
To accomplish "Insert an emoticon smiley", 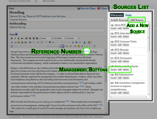I will pos(79,46).
